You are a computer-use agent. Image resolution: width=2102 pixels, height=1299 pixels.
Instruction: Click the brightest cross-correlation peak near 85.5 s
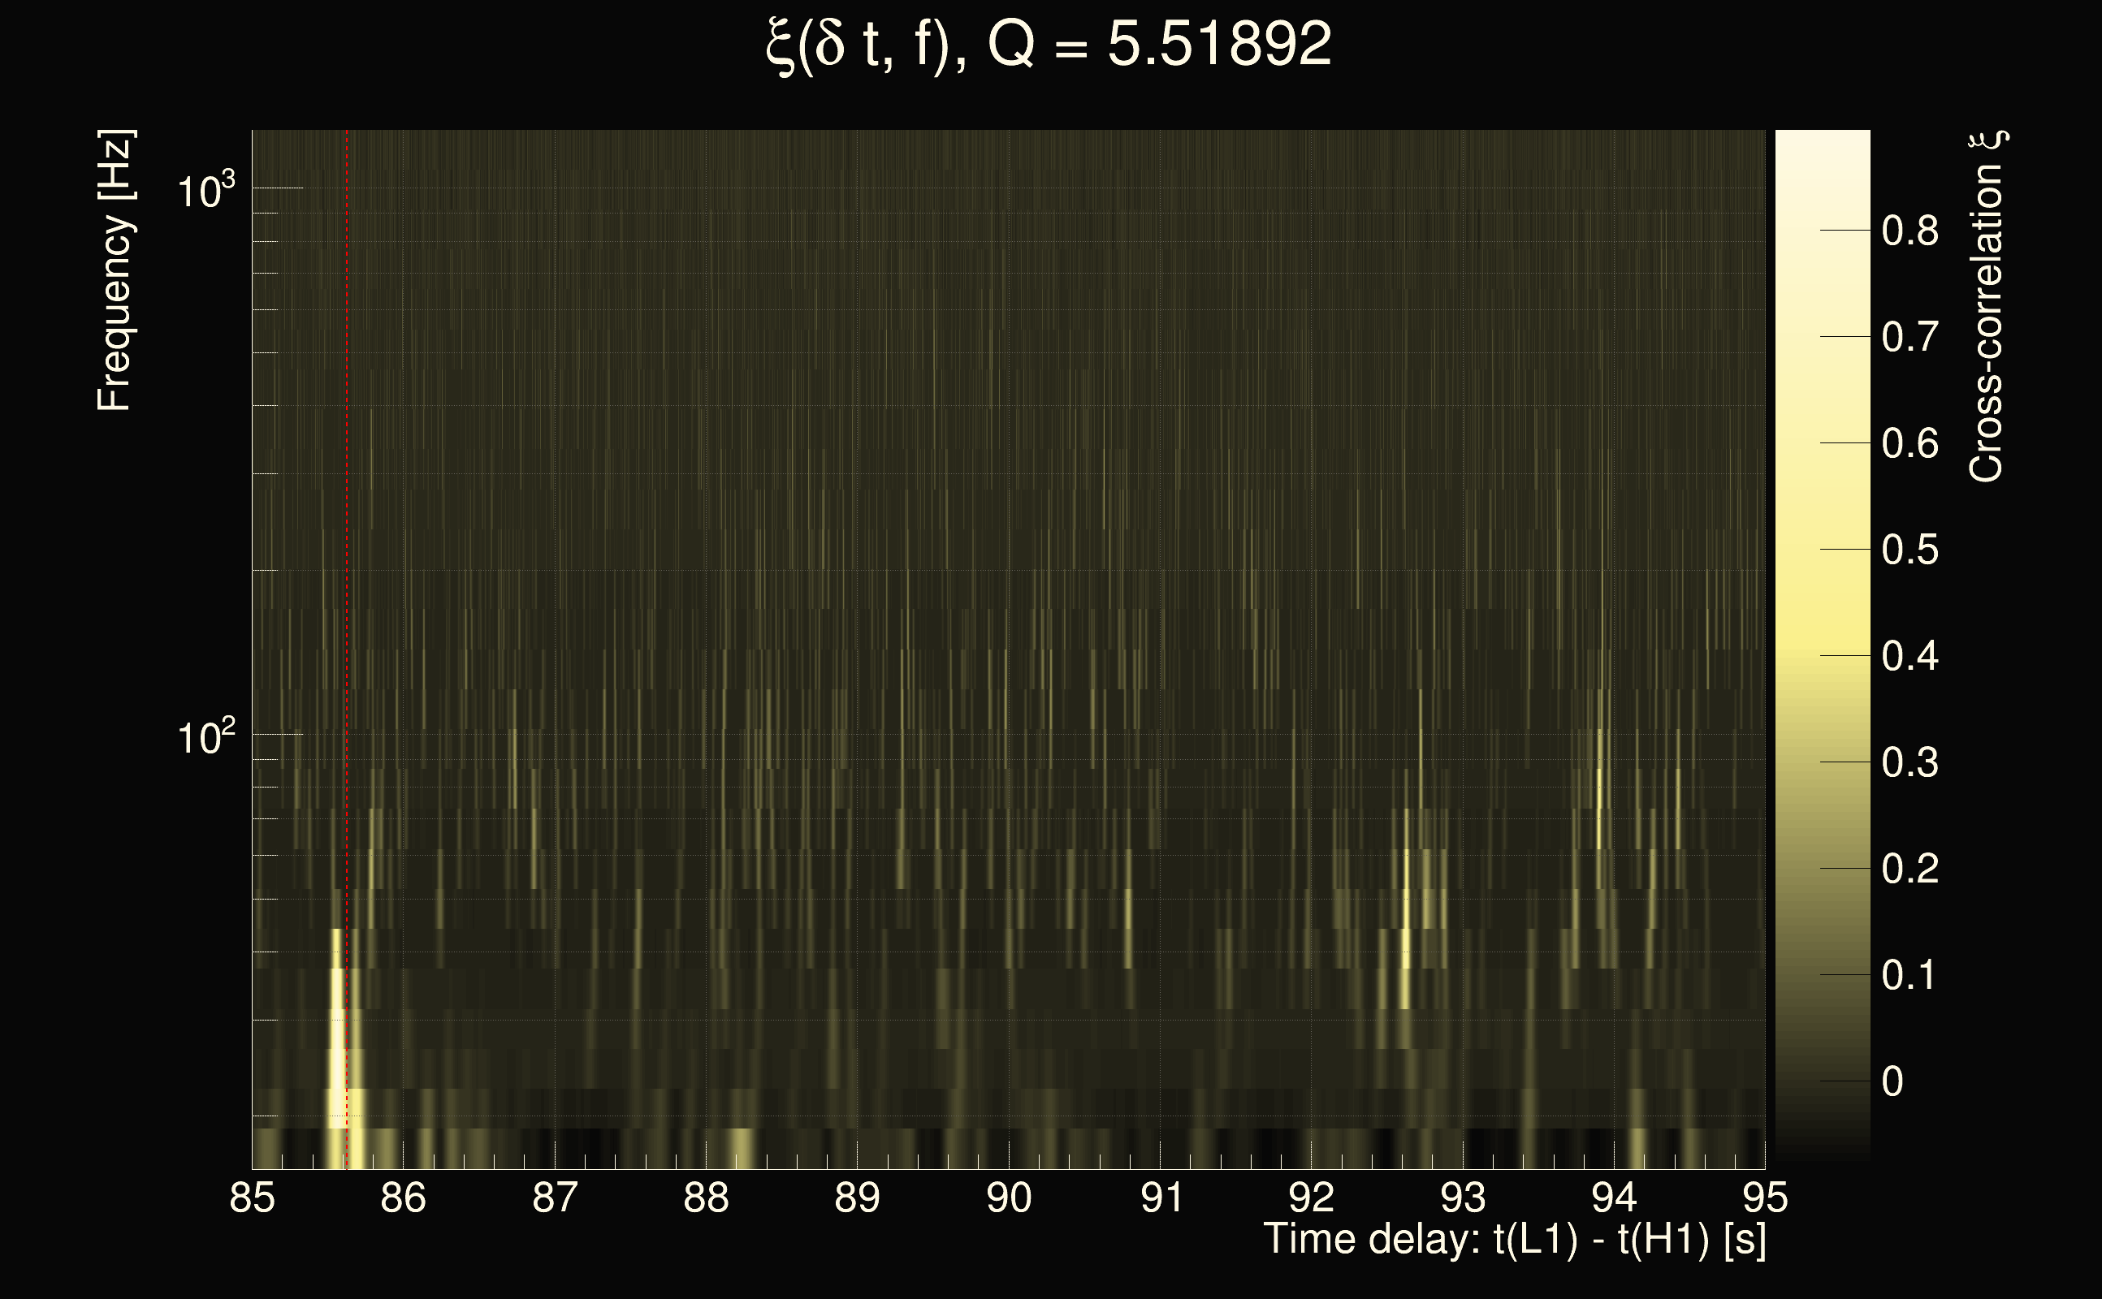click(x=337, y=1057)
